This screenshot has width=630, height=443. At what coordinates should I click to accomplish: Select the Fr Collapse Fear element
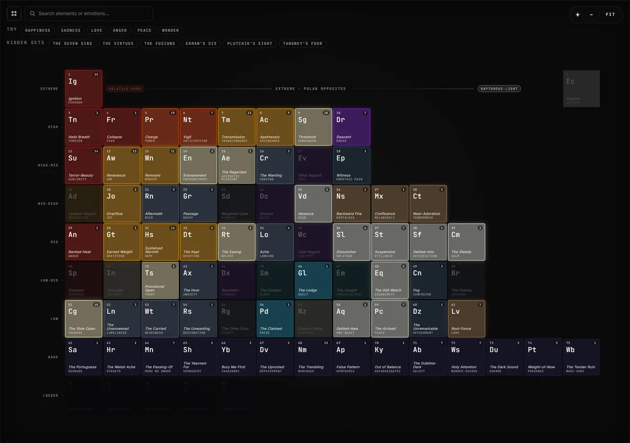[x=122, y=127]
